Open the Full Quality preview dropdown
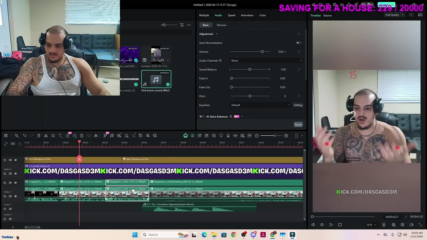427x240 pixels. 395,15
